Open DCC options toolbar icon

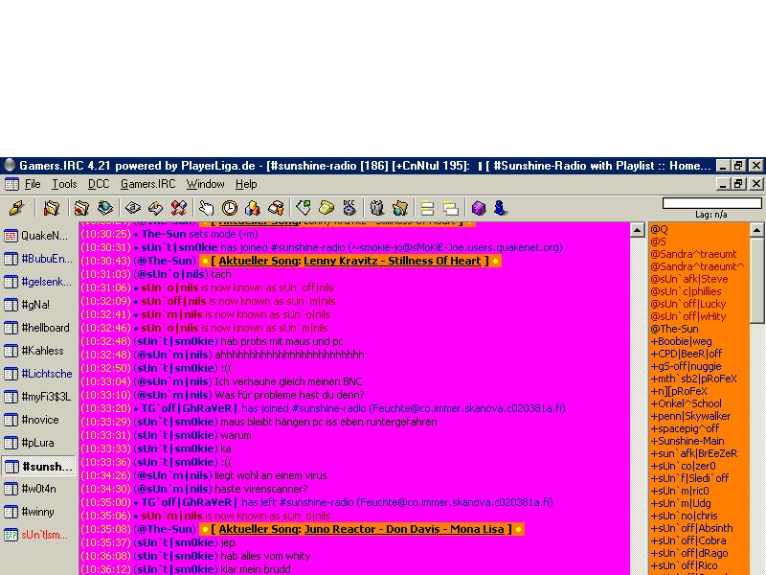349,208
